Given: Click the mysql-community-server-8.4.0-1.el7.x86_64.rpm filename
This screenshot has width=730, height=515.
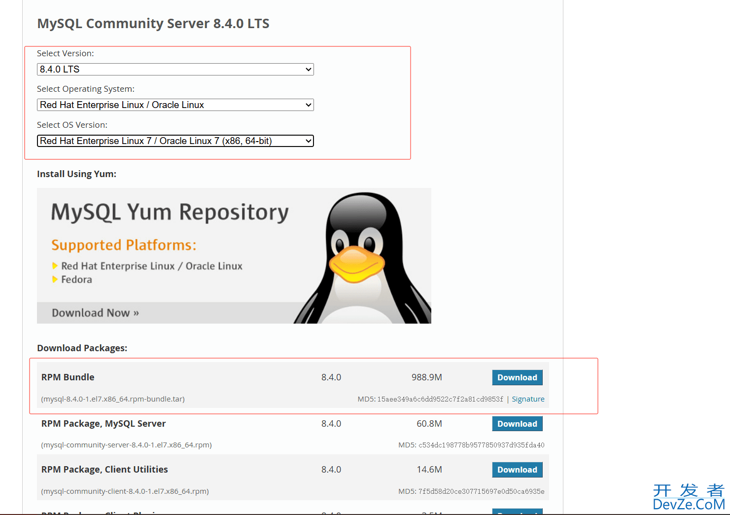Looking at the screenshot, I should point(127,445).
